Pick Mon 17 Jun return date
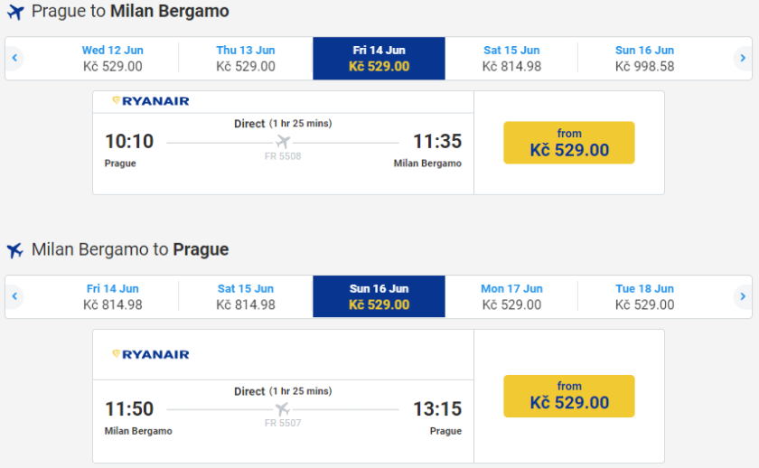 511,296
